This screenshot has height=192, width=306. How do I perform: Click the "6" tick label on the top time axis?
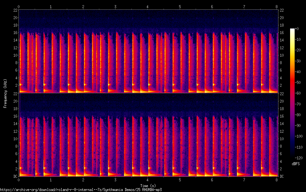point(212,6)
